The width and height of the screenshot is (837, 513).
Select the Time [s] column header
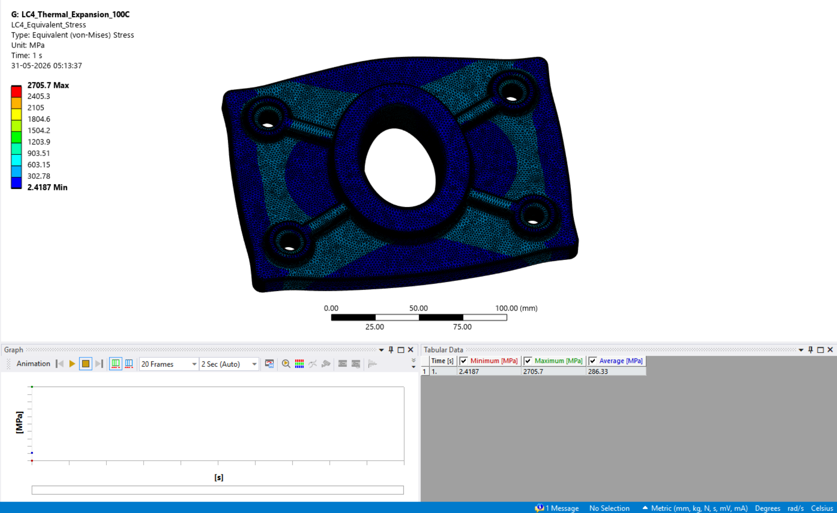[x=443, y=361]
